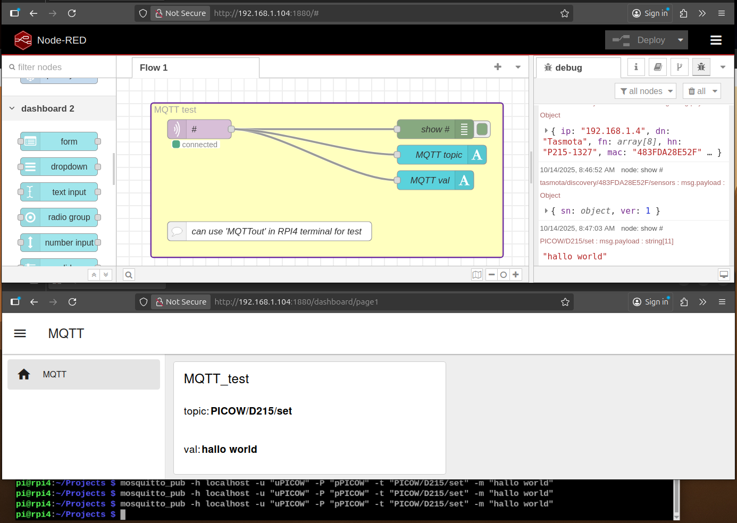Viewport: 737px width, 523px height.
Task: Clear all debug messages with the all button
Action: [x=697, y=91]
